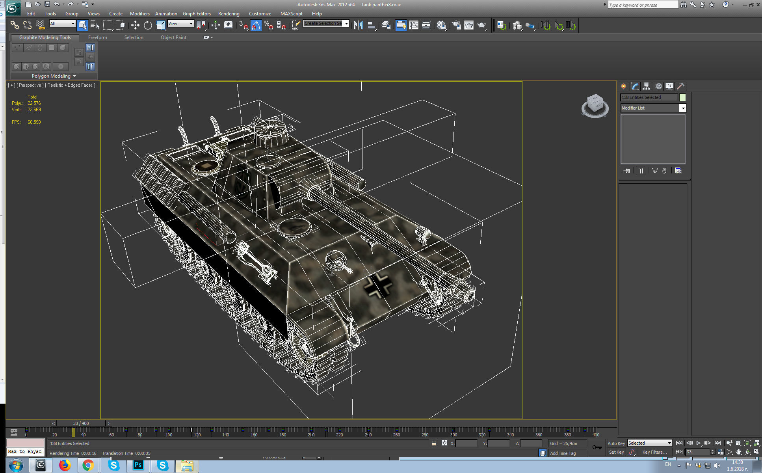Screen dimensions: 762x473
Task: Open the Modifiers menu
Action: pyautogui.click(x=140, y=13)
